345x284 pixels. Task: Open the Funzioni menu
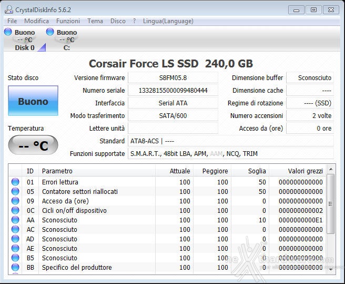[x=68, y=21]
